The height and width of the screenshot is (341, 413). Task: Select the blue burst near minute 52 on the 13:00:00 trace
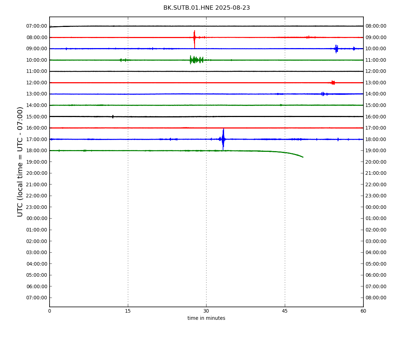pos(324,94)
